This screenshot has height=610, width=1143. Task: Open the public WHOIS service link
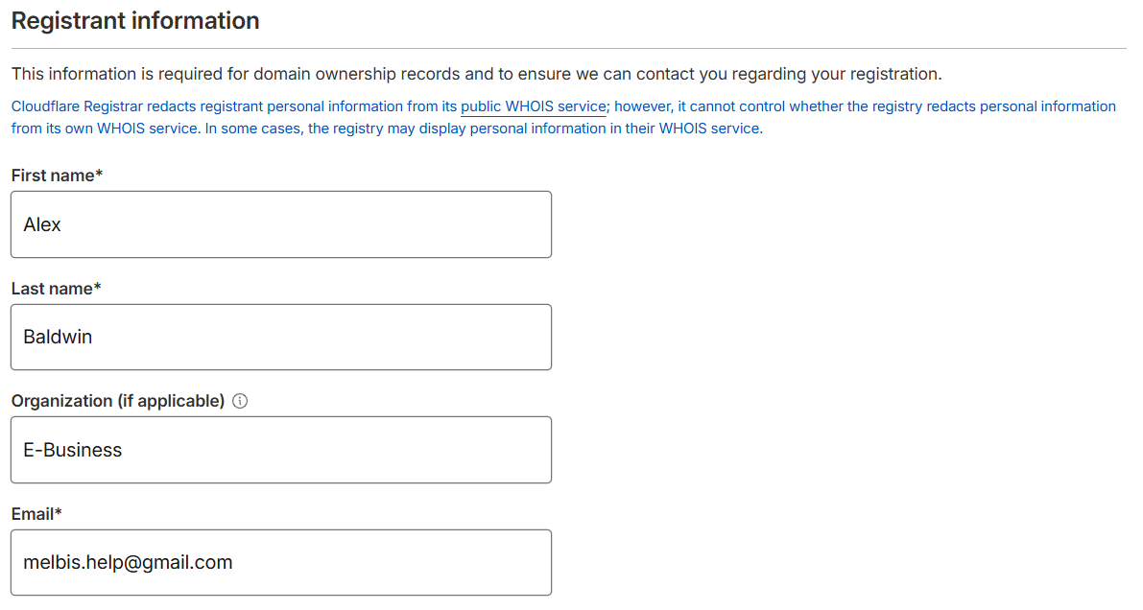pyautogui.click(x=534, y=106)
